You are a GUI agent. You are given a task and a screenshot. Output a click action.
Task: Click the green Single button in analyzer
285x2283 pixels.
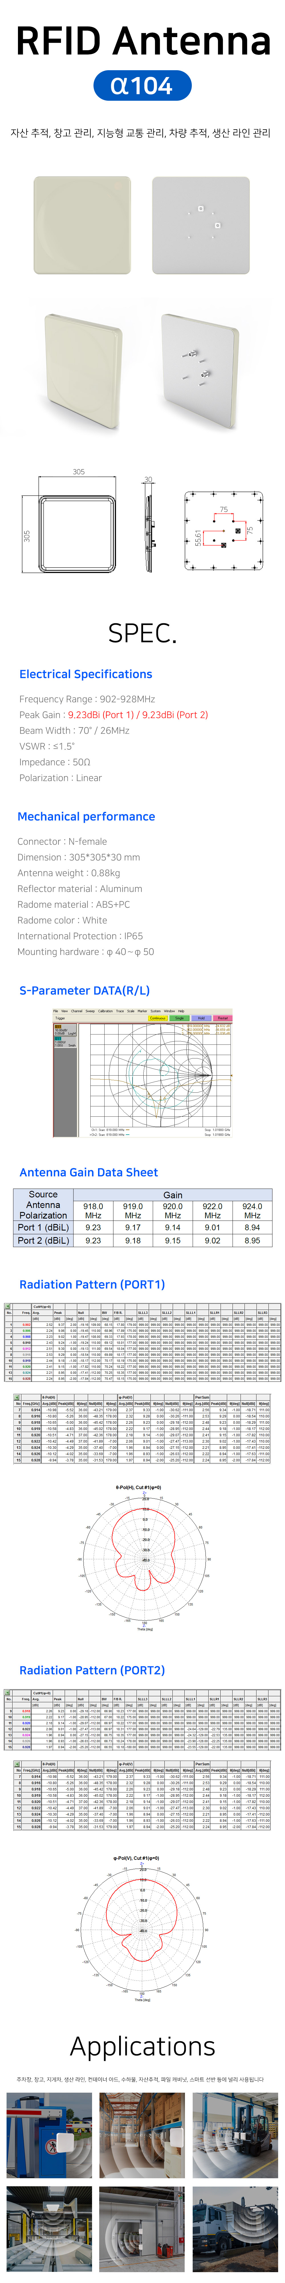pyautogui.click(x=180, y=1018)
